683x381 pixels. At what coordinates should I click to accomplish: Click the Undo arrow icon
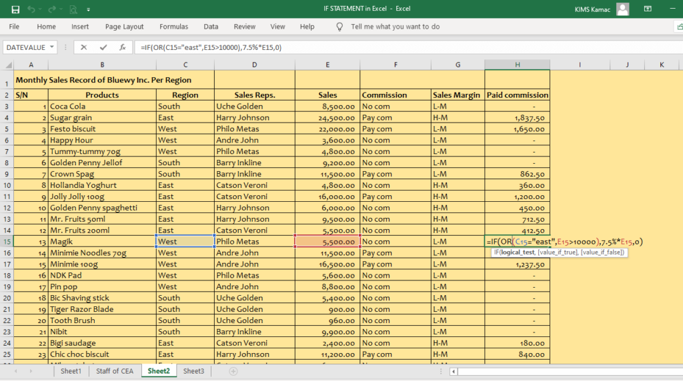[x=31, y=9]
